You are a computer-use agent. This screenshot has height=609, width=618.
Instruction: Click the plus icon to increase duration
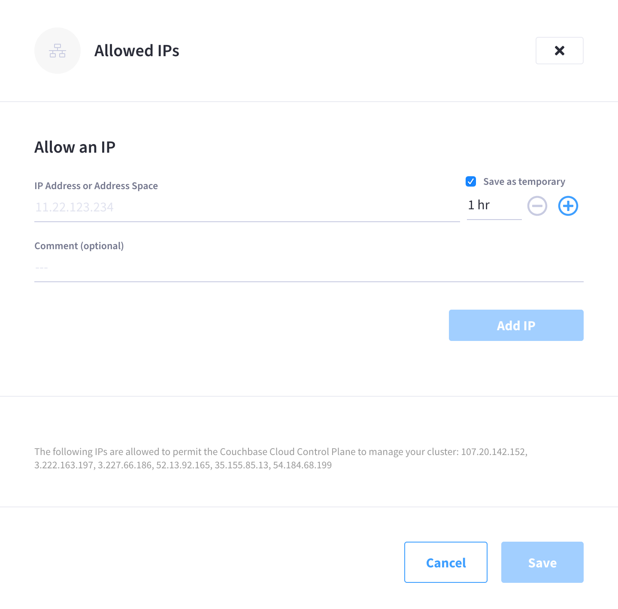point(568,206)
